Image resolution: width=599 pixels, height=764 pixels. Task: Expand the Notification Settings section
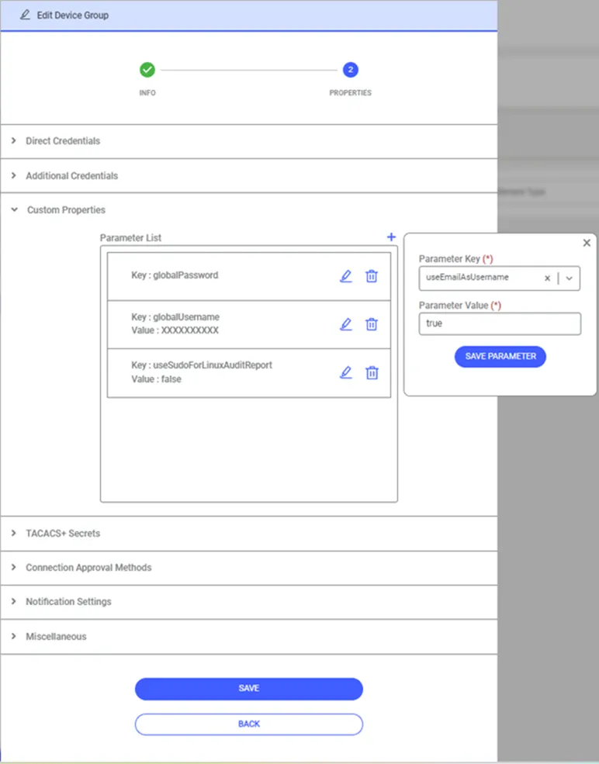pyautogui.click(x=249, y=602)
